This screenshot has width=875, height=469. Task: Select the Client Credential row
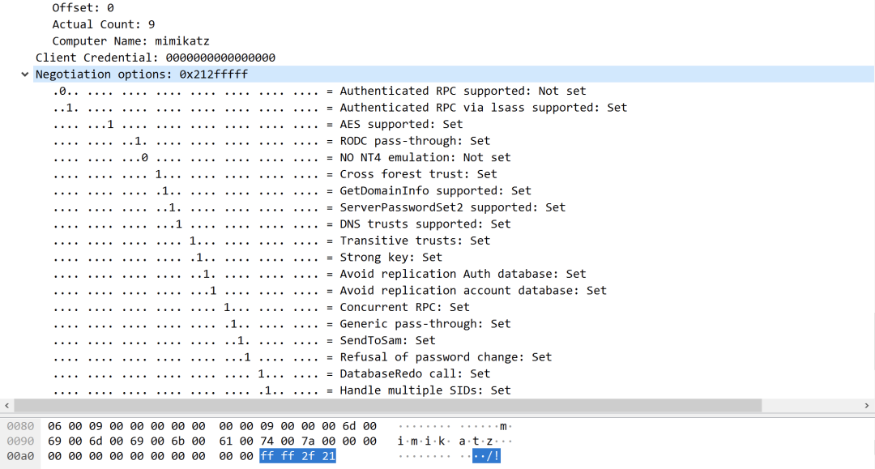pos(155,58)
